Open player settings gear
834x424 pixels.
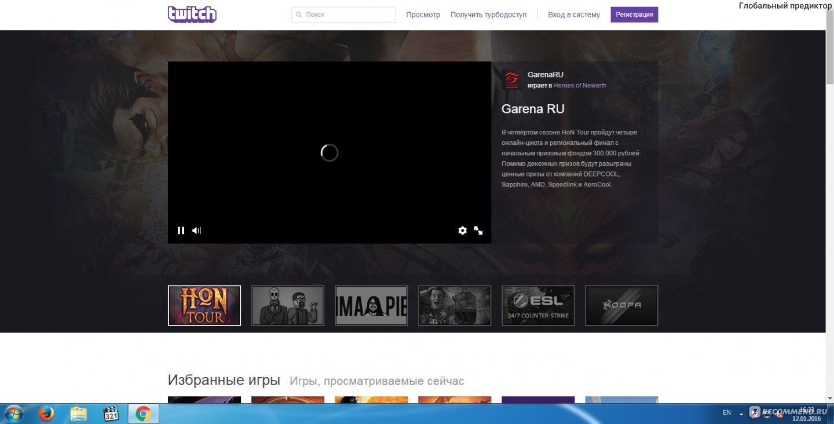[x=462, y=231]
